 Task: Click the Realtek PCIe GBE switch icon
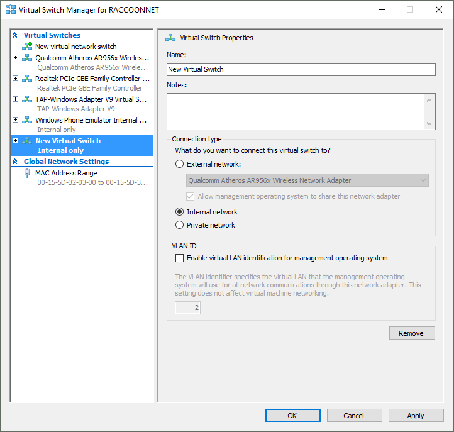coord(27,79)
